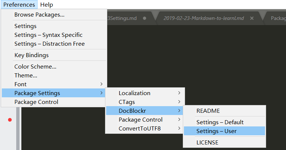Open the Help menu
The image size is (286, 150).
point(46,5)
